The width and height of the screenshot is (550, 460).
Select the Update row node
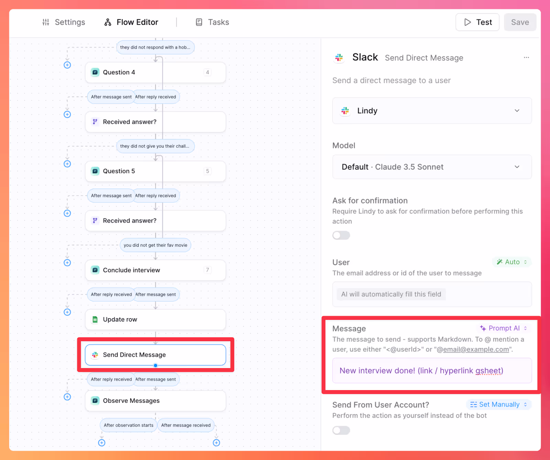coord(155,320)
